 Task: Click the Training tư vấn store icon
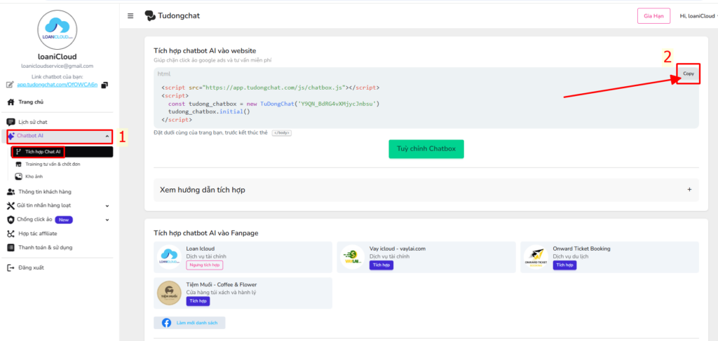coord(18,164)
